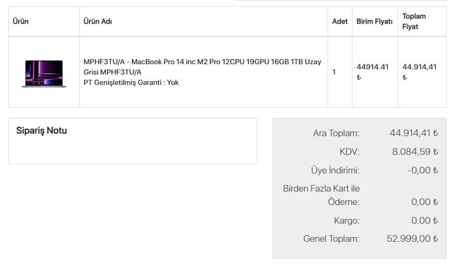The height and width of the screenshot is (264, 458).
Task: Click the Adet column header
Action: point(339,22)
